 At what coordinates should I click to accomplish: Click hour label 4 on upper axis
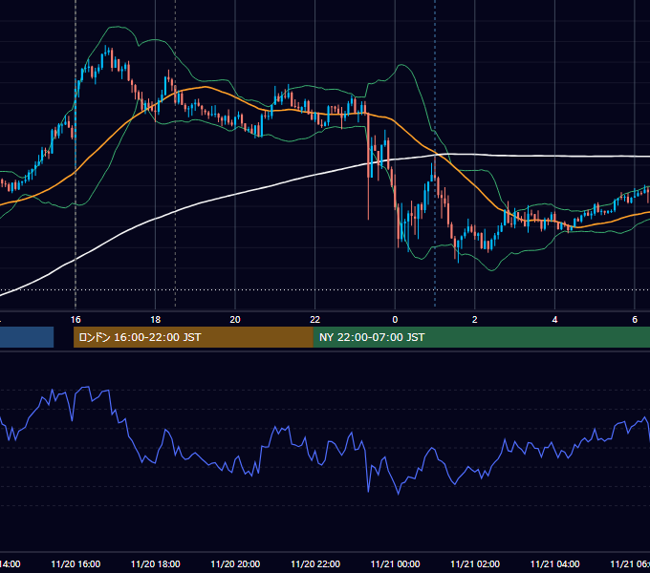pyautogui.click(x=554, y=320)
